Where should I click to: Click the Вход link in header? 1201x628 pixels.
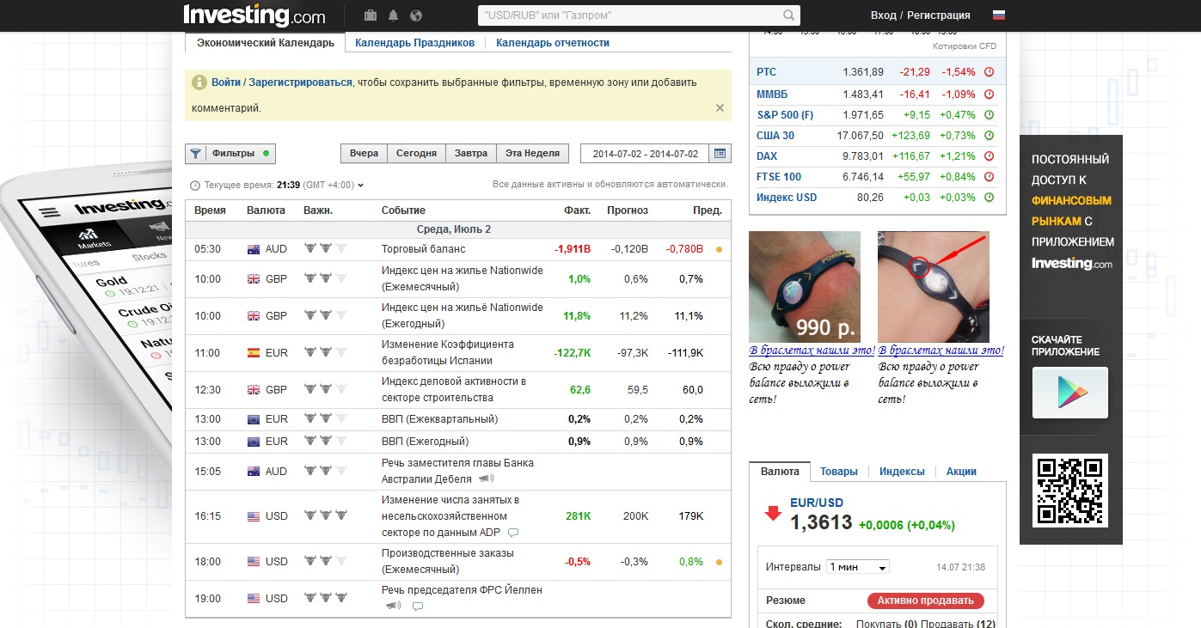pos(883,15)
